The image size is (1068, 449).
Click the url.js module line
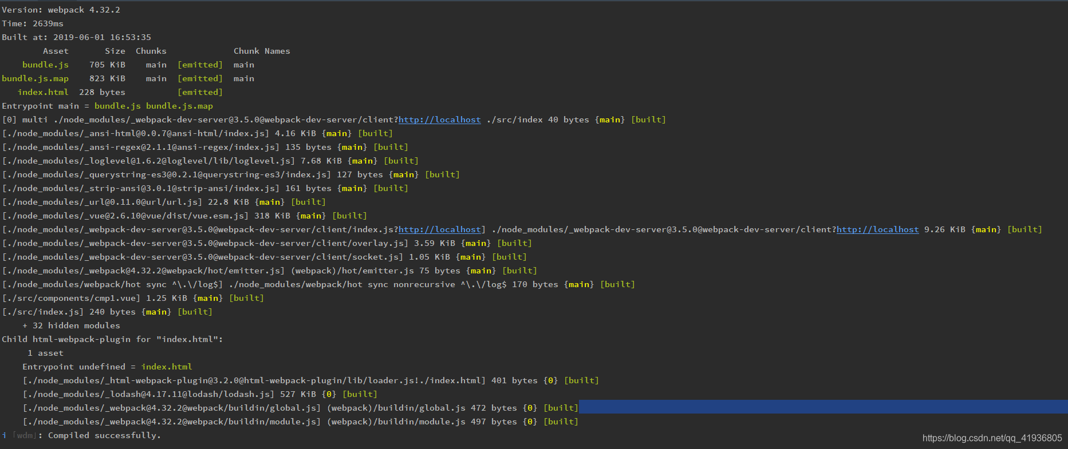tap(164, 202)
